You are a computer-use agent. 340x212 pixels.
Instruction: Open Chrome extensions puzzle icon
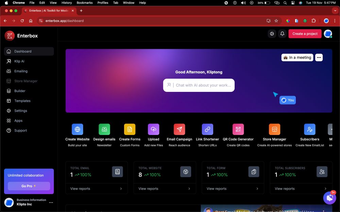[x=313, y=21]
